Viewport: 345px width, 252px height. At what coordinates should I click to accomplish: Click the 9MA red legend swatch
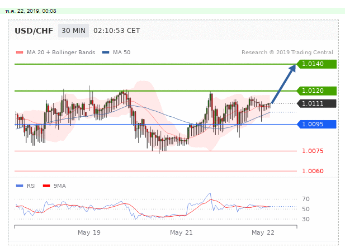(x=46, y=186)
